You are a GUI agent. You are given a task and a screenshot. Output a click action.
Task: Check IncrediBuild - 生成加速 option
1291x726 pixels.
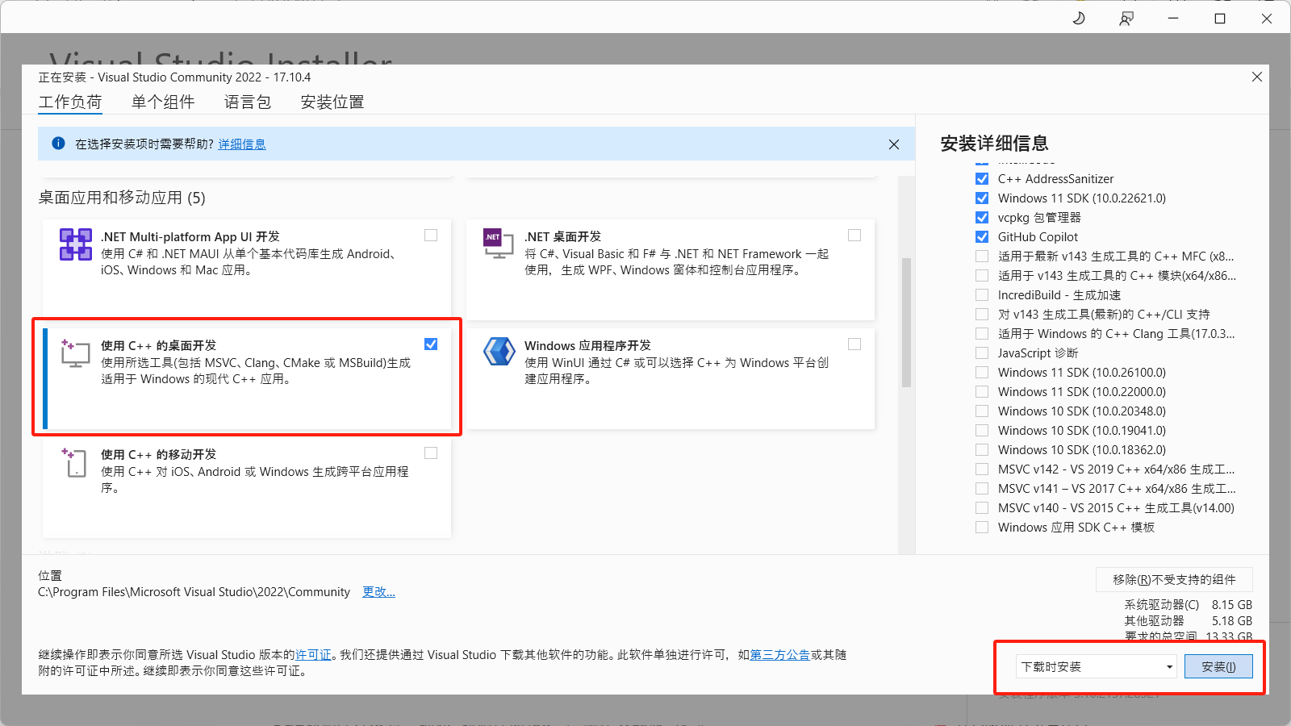tap(982, 295)
